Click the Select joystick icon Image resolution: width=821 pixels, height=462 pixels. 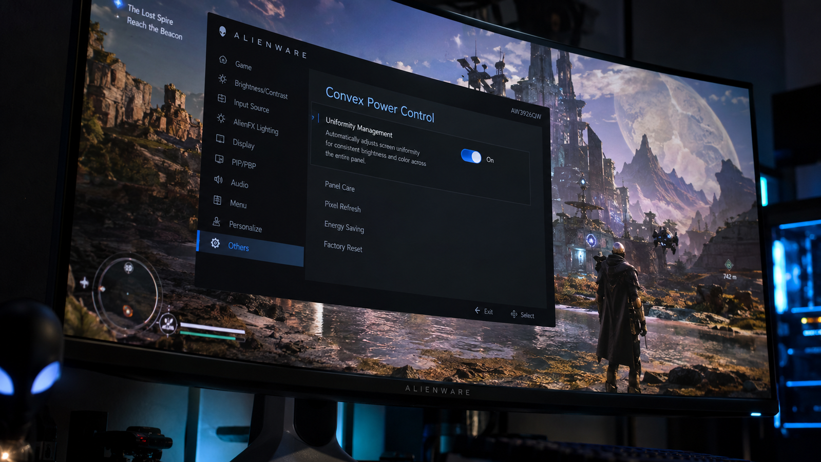514,314
